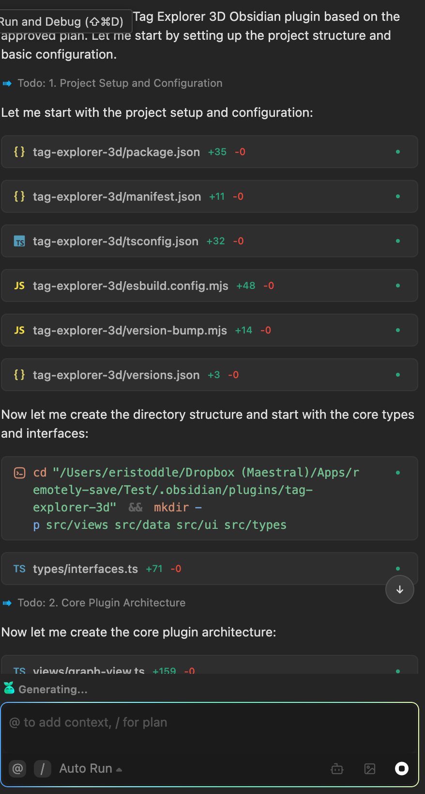The width and height of the screenshot is (425, 794).
Task: Click the terminal icon beside cd command
Action: tap(19, 473)
